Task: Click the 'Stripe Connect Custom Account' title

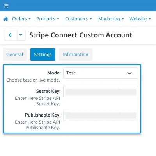Action: click(x=81, y=35)
